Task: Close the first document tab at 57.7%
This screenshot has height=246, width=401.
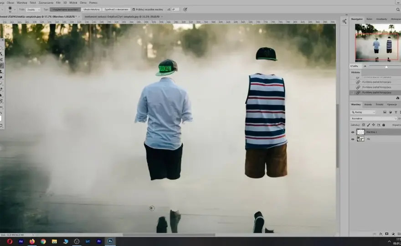Action: (x=79, y=16)
